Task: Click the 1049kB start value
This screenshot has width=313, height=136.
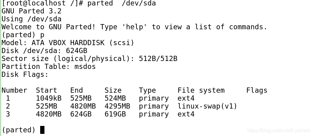Action: pos(48,98)
